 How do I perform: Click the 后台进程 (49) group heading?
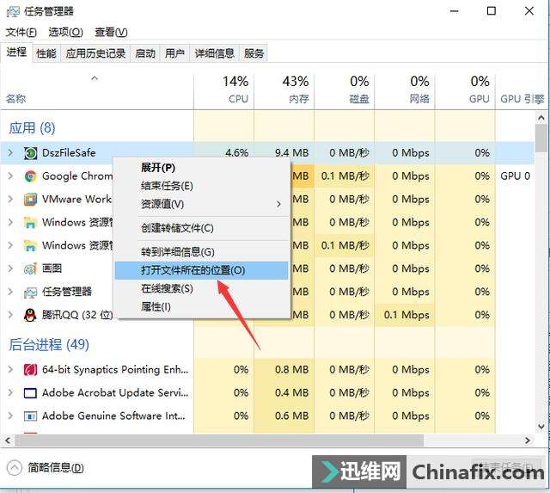tap(49, 344)
